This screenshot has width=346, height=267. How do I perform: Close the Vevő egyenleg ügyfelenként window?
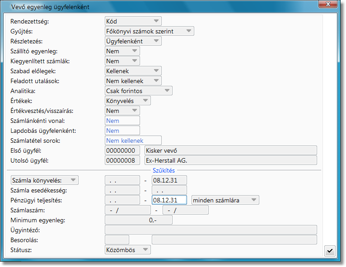[x=328, y=4]
